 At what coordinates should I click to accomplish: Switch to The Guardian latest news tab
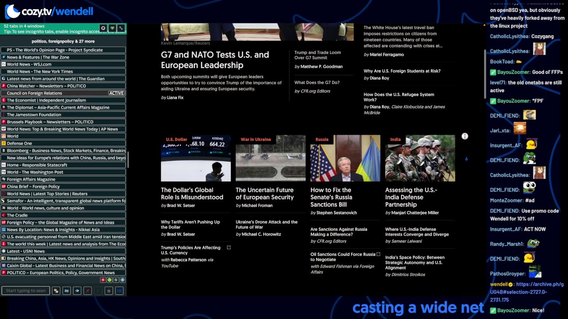point(63,79)
